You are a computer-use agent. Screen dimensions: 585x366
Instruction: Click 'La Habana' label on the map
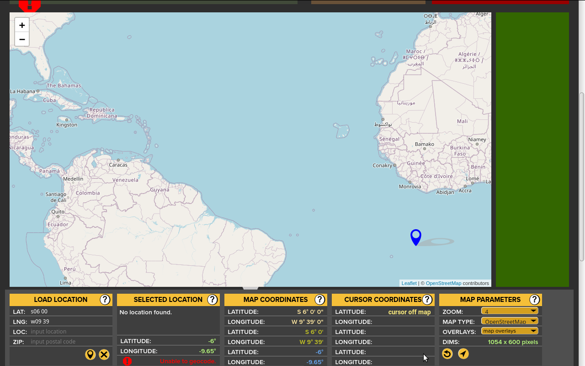pos(23,91)
